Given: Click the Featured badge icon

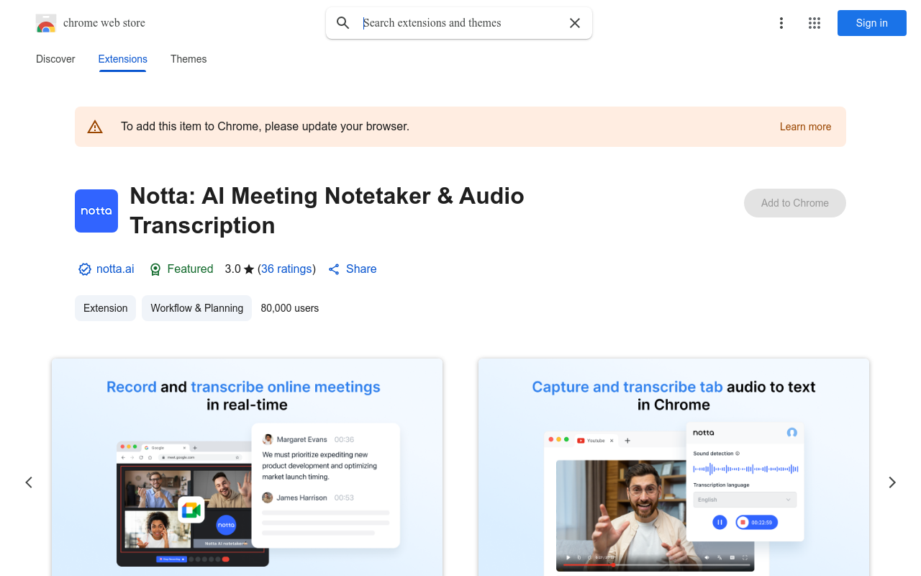Looking at the screenshot, I should (x=155, y=269).
